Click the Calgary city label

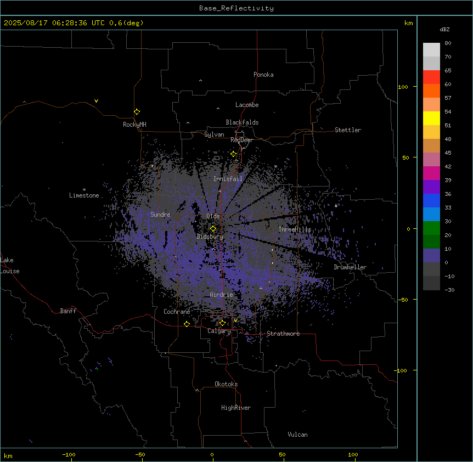219,331
